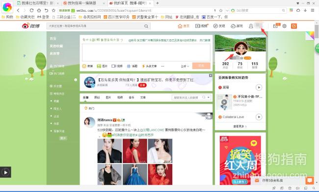
Task: Go back with the browser back arrow
Action: pos(18,10)
